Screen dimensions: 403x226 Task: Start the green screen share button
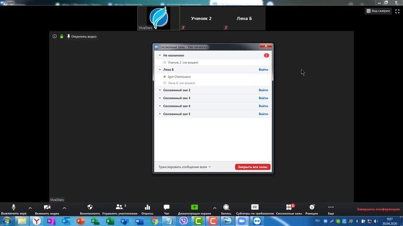point(195,207)
